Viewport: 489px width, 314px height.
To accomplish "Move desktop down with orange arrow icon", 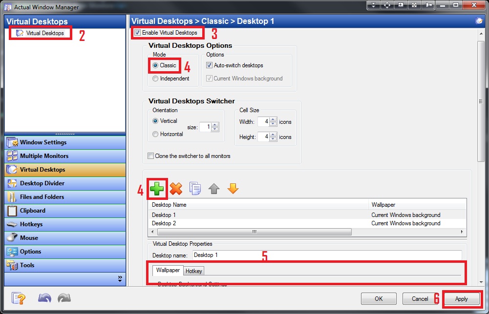I will pos(233,188).
